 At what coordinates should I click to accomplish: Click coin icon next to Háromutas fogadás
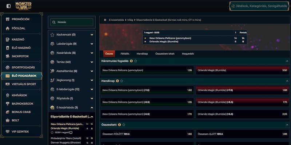(x=131, y=61)
